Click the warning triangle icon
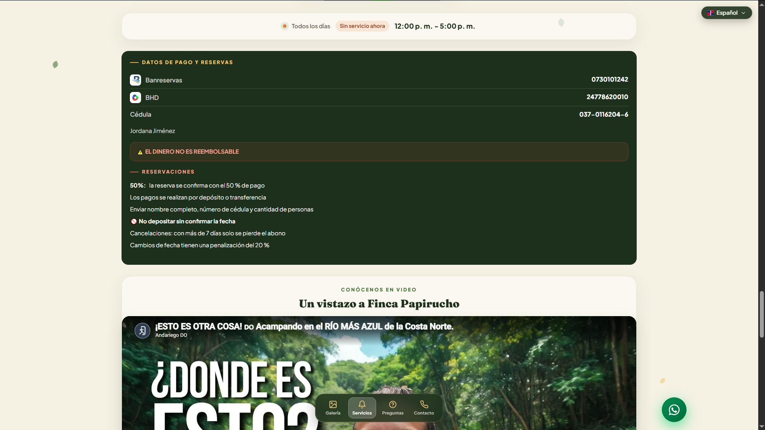This screenshot has height=430, width=765. [140, 152]
